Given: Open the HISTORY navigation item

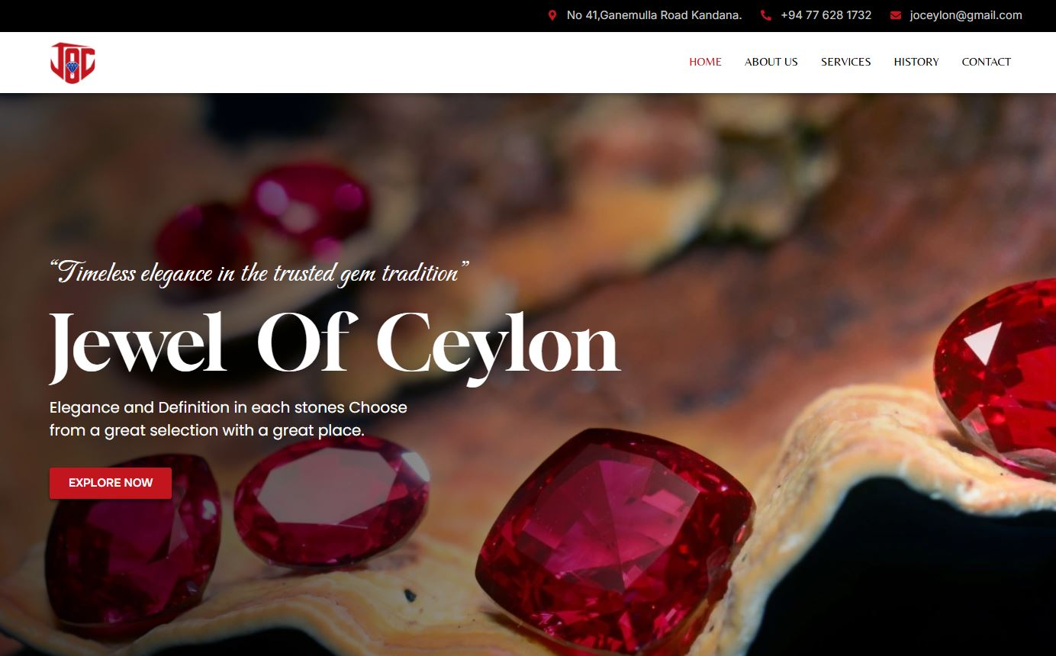Looking at the screenshot, I should tap(916, 62).
